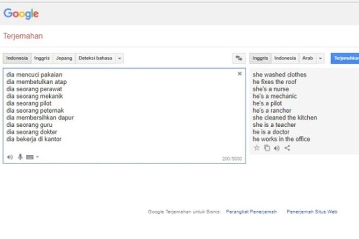
Task: Click source line 'dia membersihkan dapur'
Action: 40,117
